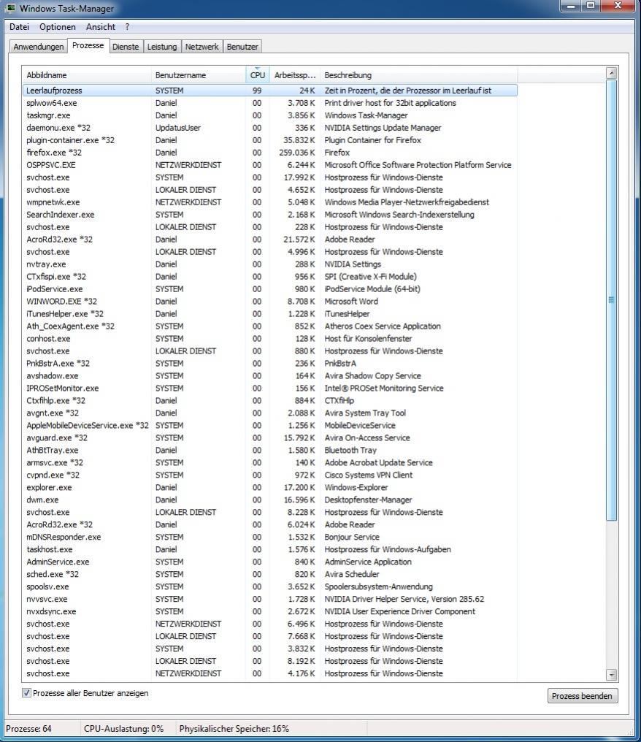Screen dimensions: 641x742
Task: Select the spoolsv.exe process
Action: (269, 586)
